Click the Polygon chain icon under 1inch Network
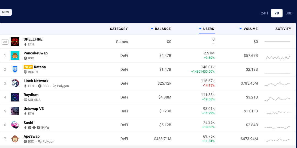 [54, 86]
